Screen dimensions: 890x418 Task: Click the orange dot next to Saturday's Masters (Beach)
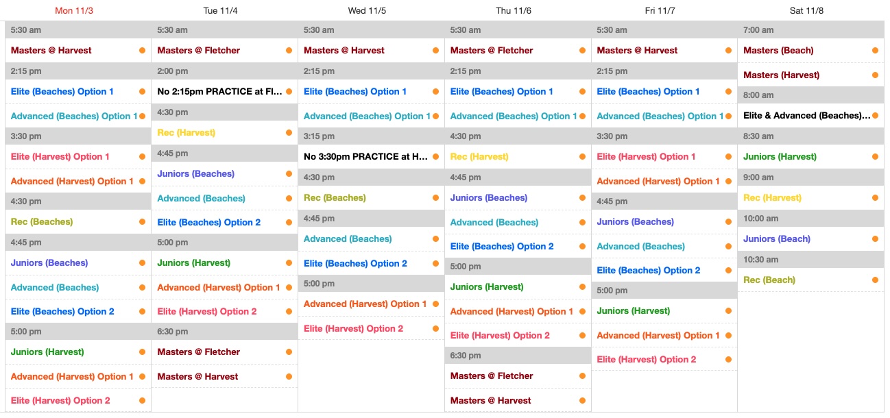pyautogui.click(x=875, y=51)
